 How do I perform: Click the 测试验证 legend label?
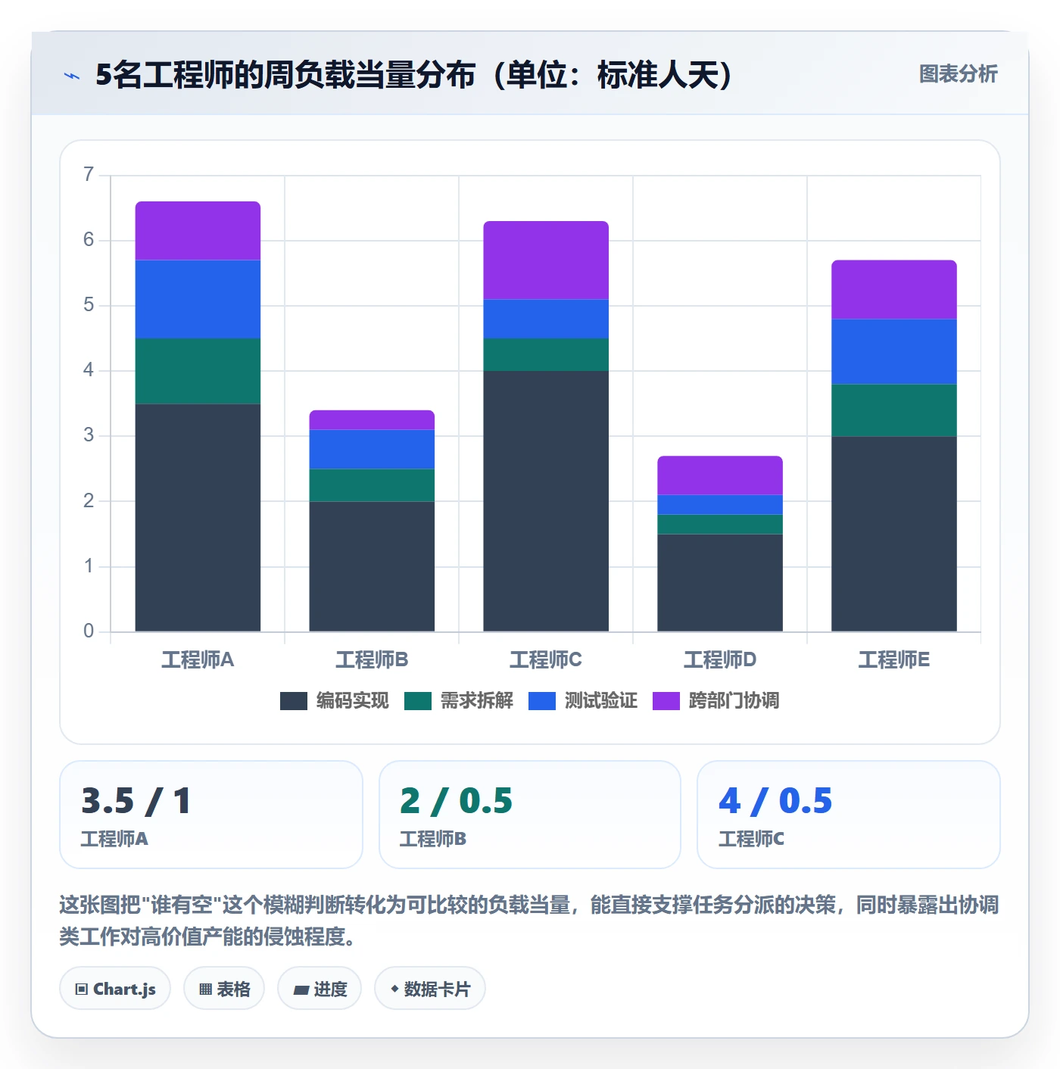pos(600,701)
